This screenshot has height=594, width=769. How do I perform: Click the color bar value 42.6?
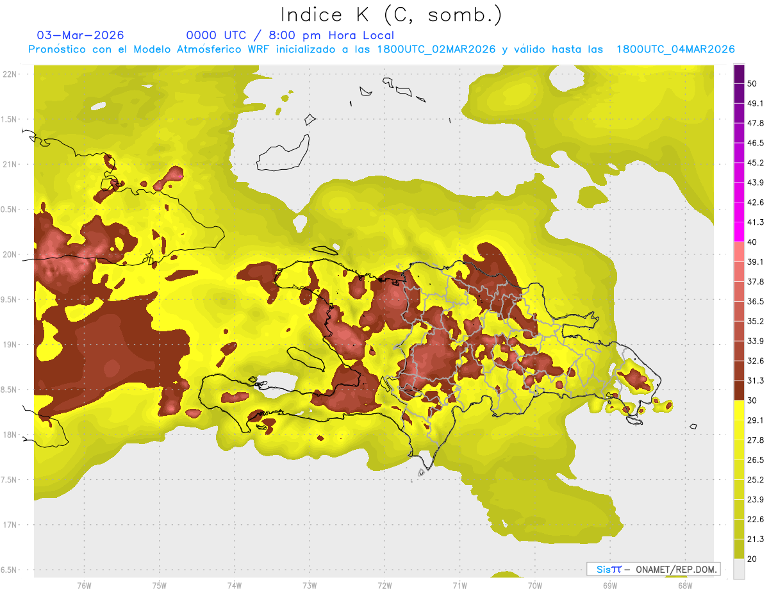pyautogui.click(x=756, y=202)
